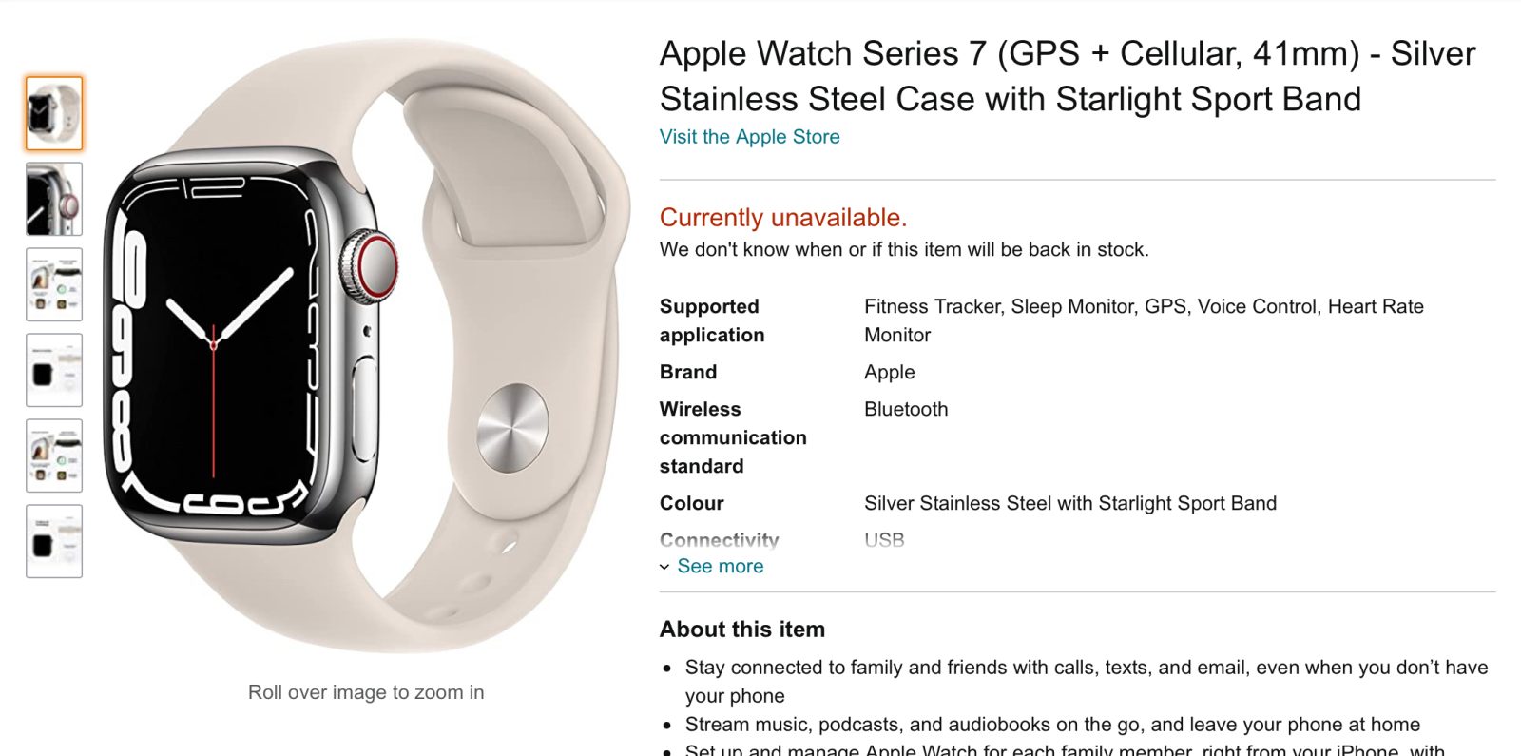Click the product title heading text
This screenshot has width=1521, height=756.
coord(1068,76)
